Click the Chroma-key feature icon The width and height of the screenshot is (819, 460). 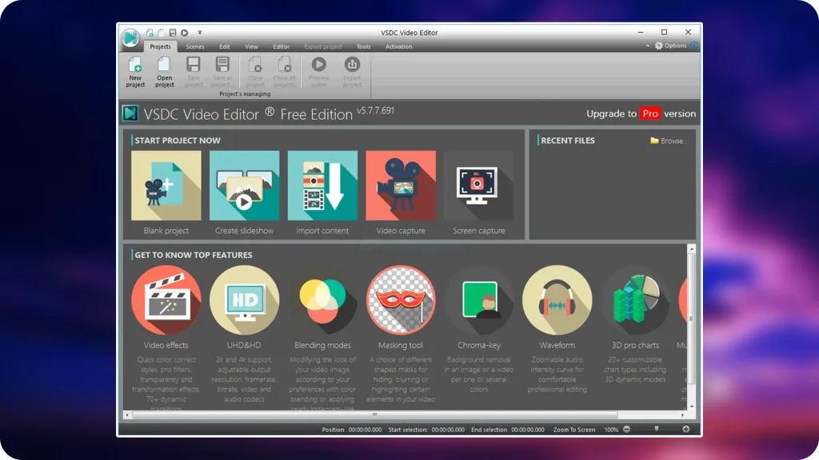[x=478, y=300]
